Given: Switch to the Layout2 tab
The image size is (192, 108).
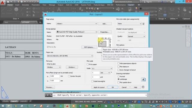Looking at the screenshot, I should click(23, 101).
